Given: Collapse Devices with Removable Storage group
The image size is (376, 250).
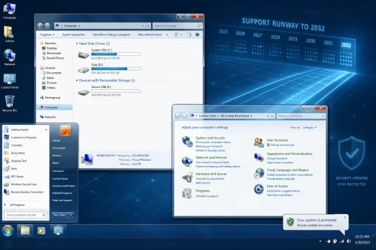Looking at the screenshot, I should (77, 80).
